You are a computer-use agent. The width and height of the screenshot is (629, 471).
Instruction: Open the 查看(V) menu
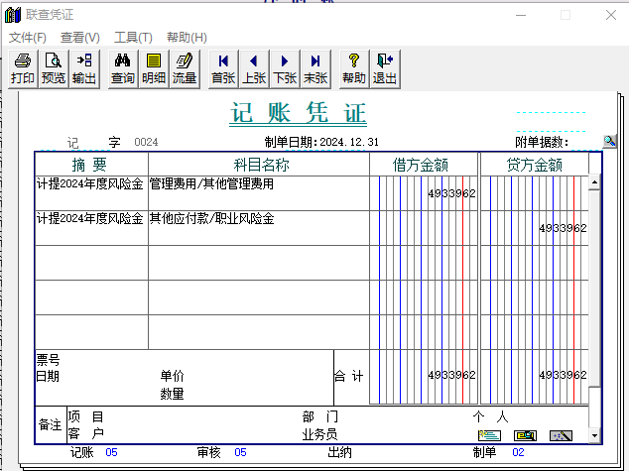(x=80, y=38)
